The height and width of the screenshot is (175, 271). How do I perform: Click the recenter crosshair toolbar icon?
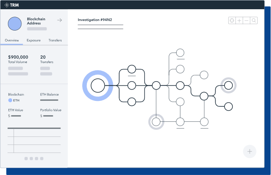[232, 21]
